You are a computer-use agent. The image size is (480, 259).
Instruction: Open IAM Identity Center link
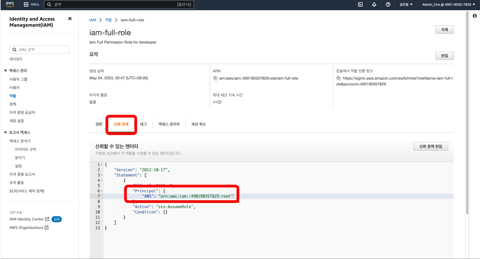[x=26, y=219]
